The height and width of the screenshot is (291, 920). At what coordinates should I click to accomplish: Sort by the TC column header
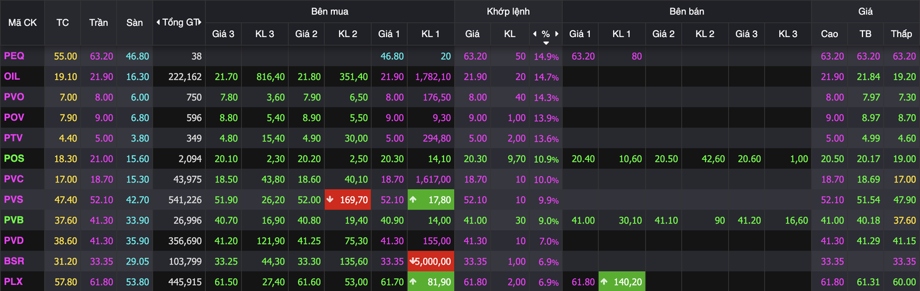tap(62, 22)
